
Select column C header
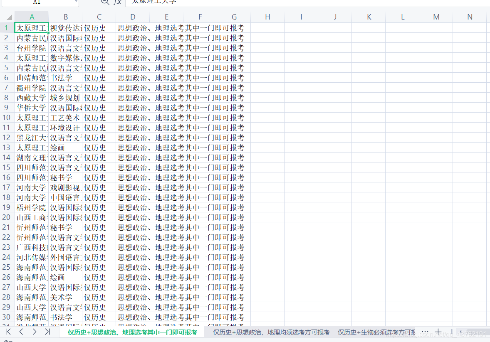(99, 17)
